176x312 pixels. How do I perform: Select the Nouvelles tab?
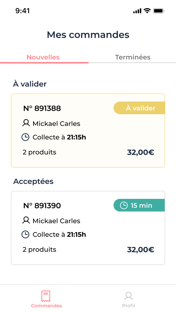tap(43, 57)
